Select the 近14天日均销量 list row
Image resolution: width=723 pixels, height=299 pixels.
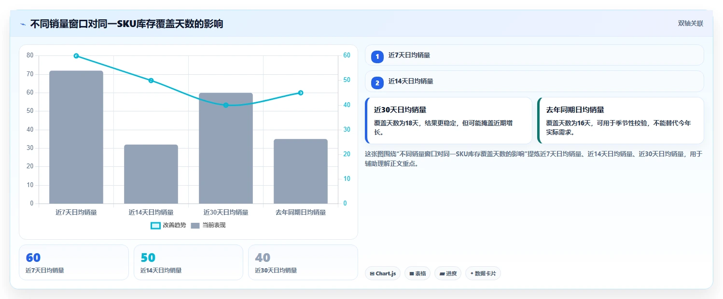point(534,81)
